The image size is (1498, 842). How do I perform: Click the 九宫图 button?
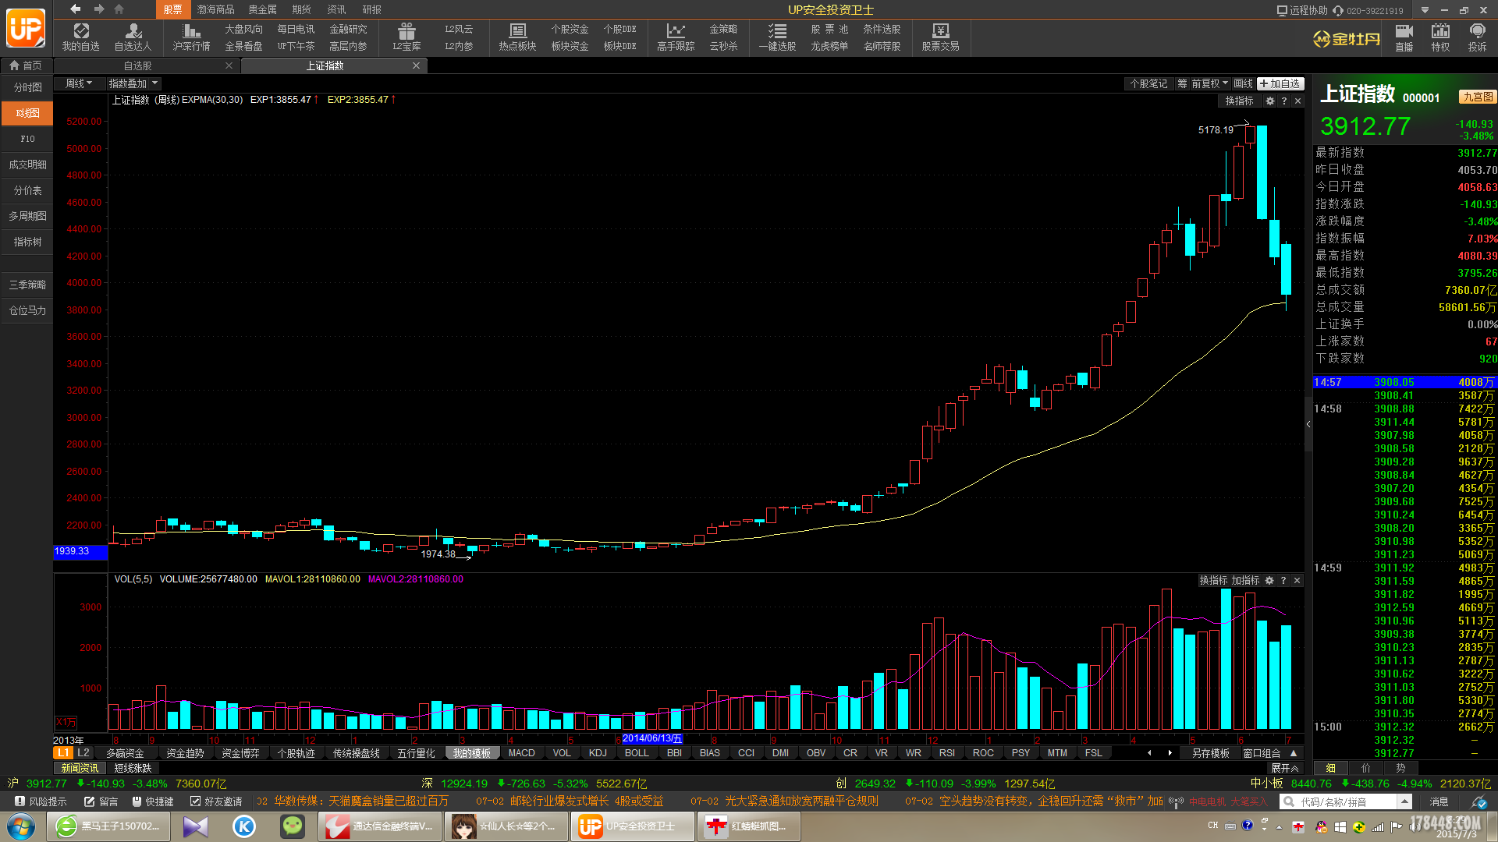point(1478,97)
